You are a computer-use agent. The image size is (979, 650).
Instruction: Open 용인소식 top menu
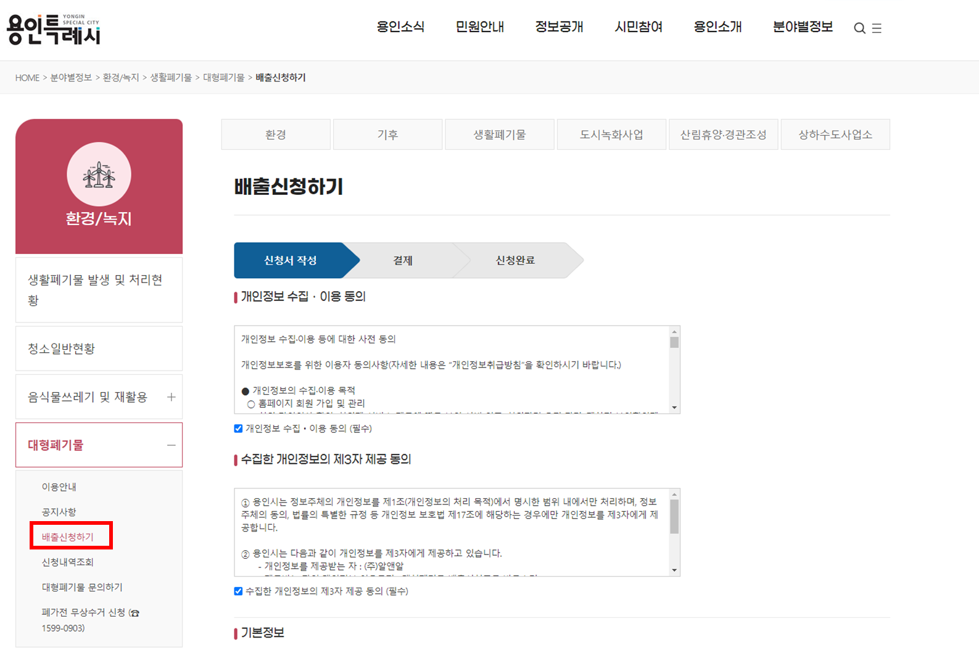tap(401, 27)
